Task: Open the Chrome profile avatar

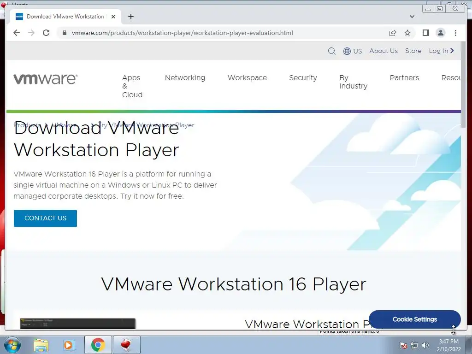Action: 440,33
